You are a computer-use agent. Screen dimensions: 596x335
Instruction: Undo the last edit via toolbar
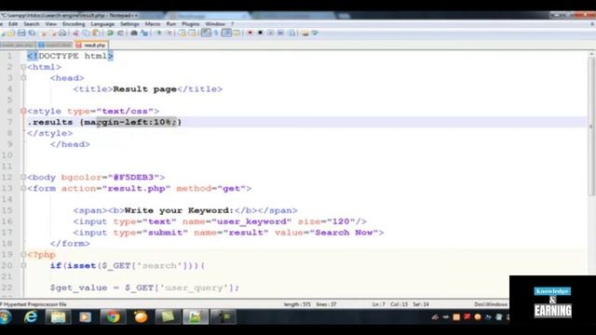[x=110, y=33]
